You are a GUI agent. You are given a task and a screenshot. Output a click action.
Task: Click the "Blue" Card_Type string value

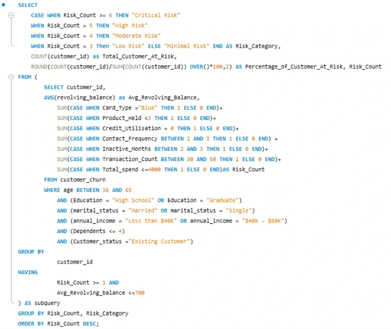pyautogui.click(x=148, y=108)
